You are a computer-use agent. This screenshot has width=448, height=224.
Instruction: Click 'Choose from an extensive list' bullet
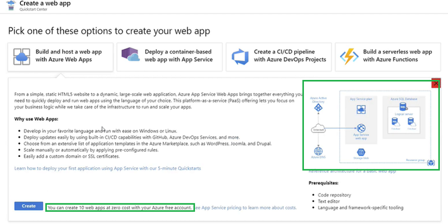(x=148, y=143)
